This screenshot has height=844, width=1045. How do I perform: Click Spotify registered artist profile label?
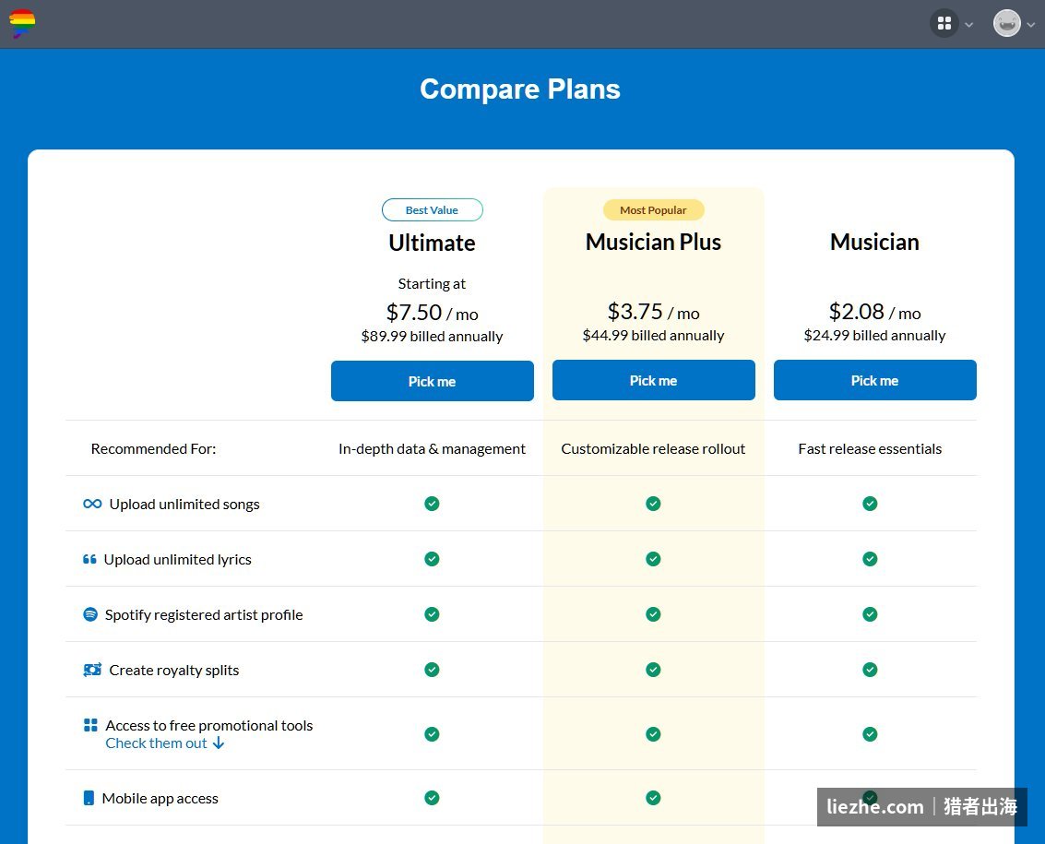coord(203,614)
